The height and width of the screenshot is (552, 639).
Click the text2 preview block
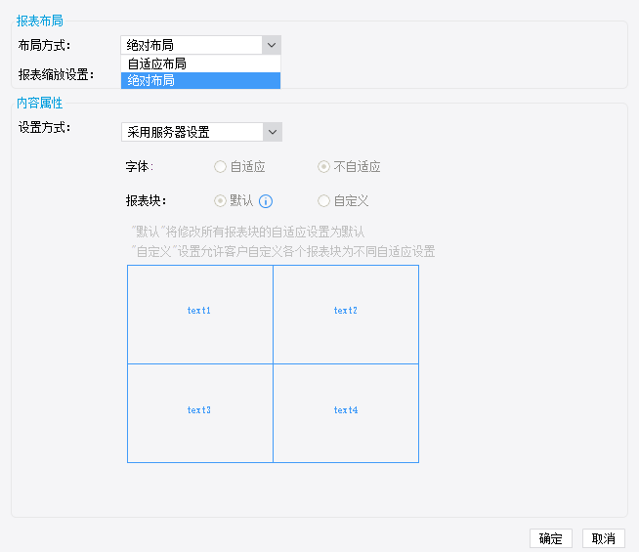(x=346, y=315)
